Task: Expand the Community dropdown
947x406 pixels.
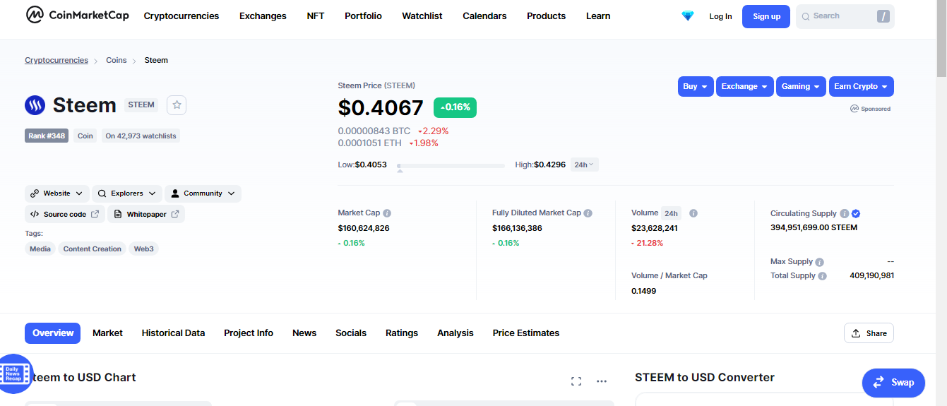Action: coord(203,193)
